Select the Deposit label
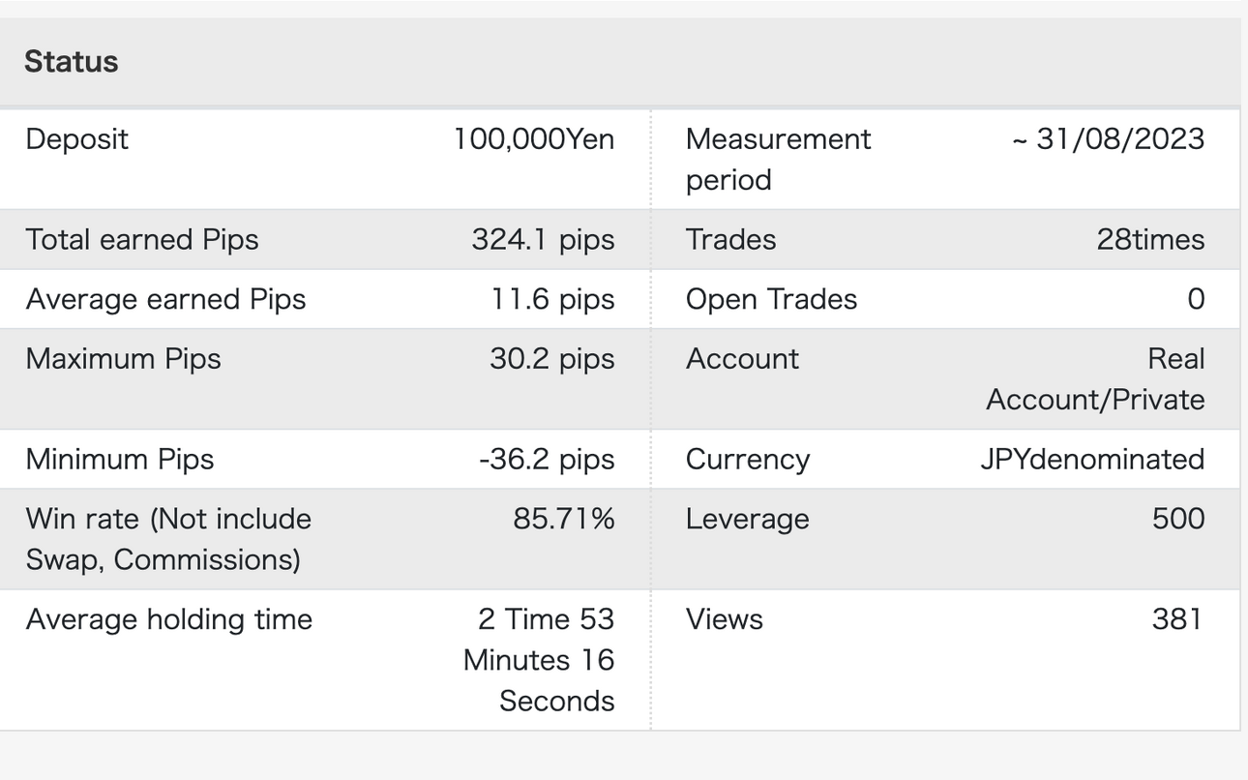 [77, 139]
